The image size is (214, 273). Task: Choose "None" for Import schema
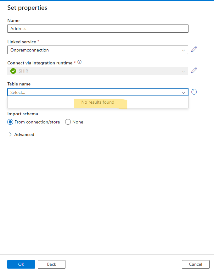pos(68,122)
